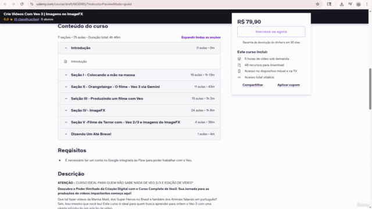The height and width of the screenshot is (209, 372).
Task: Click Expandir todas as seções link
Action: (201, 37)
